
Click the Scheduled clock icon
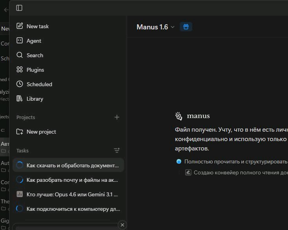point(20,84)
